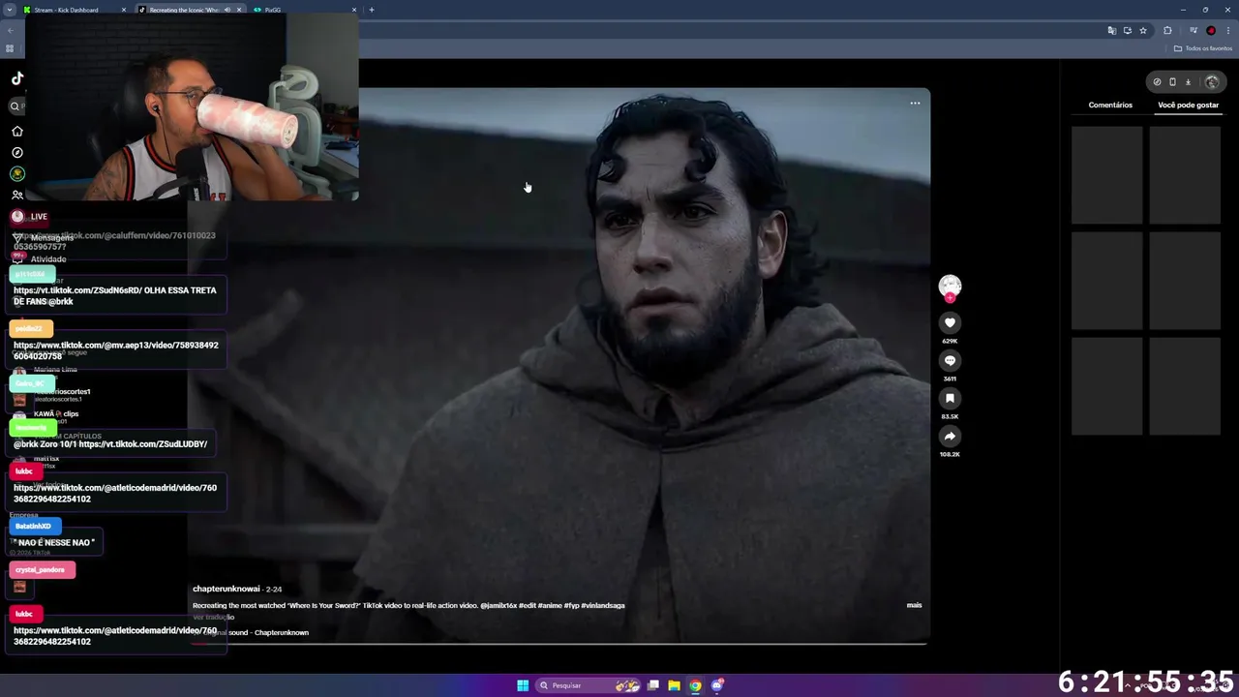Click Ver tradução under the description

[213, 617]
